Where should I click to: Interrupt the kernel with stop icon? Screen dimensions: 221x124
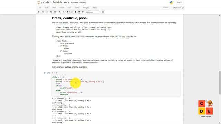pos(75,12)
